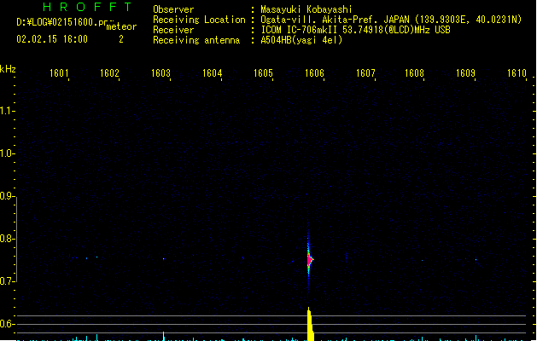Click the 1.1 kHz frequency label
Viewport: 537px width, 341px height.
[x=7, y=111]
